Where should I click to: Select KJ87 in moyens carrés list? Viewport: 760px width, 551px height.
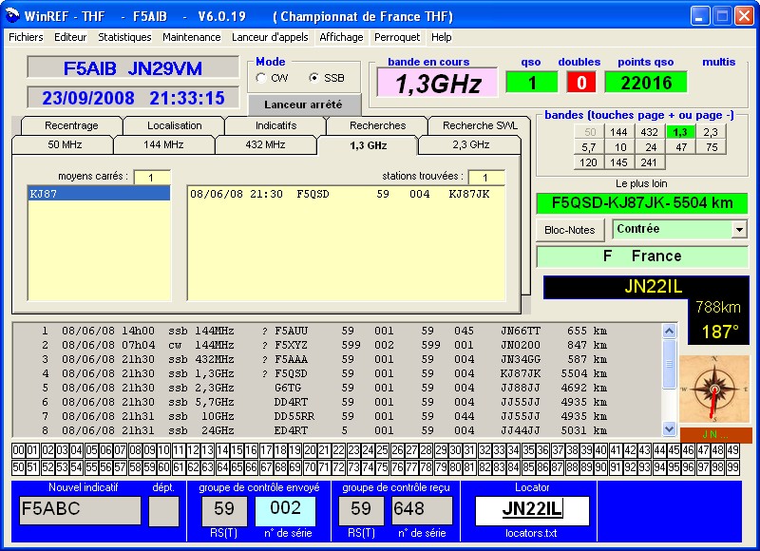coord(99,194)
